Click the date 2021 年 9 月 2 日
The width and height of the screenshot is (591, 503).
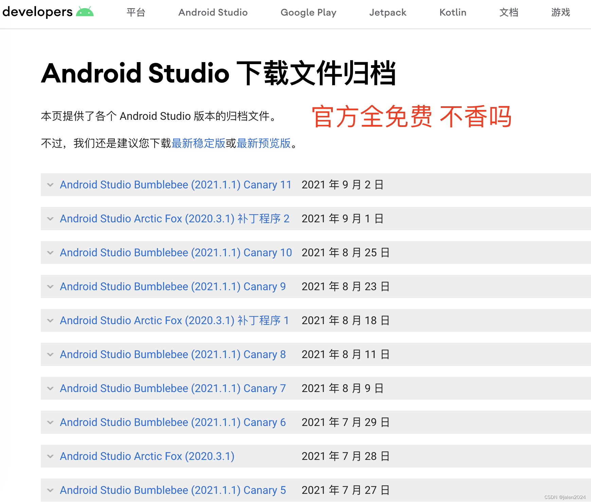(x=343, y=185)
